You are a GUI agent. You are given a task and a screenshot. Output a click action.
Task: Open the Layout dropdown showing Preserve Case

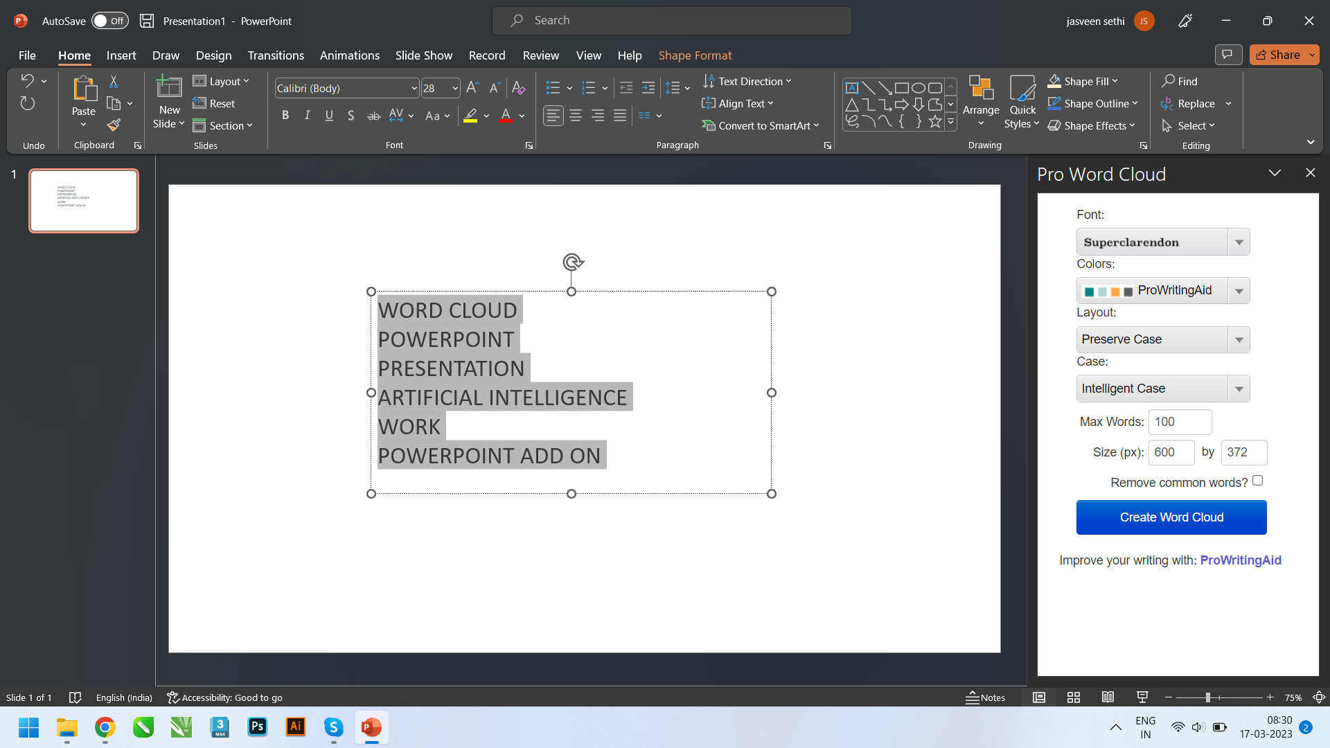click(1163, 339)
